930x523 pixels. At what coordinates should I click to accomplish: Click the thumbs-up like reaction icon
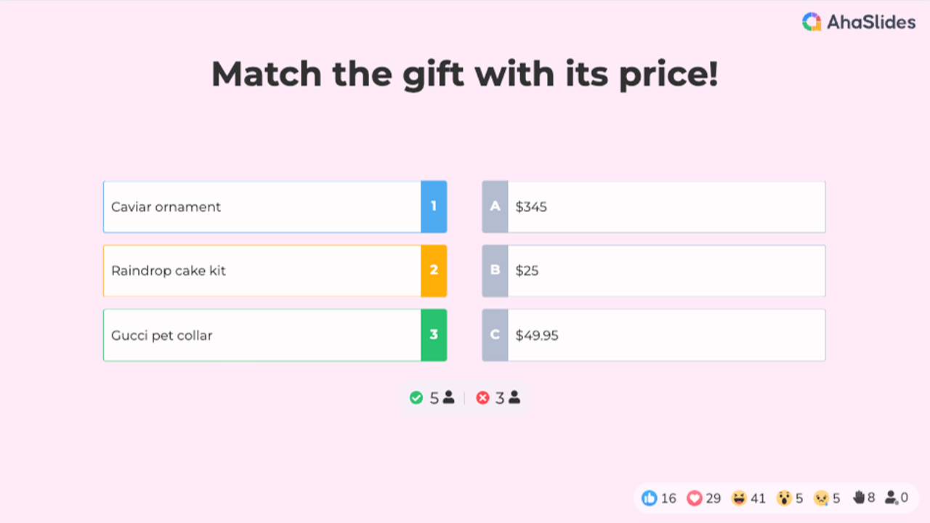(650, 498)
